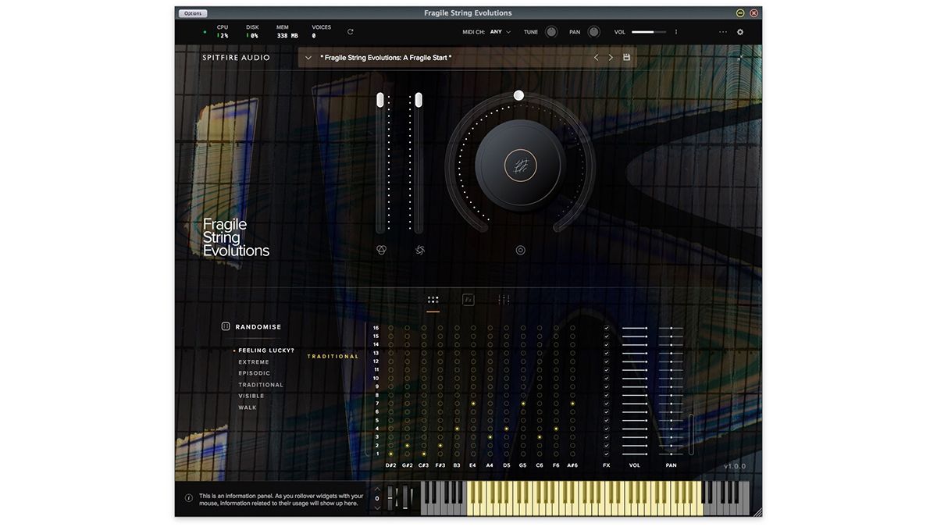Select the evolution grid dots tab icon
This screenshot has width=937, height=527.
tap(433, 299)
